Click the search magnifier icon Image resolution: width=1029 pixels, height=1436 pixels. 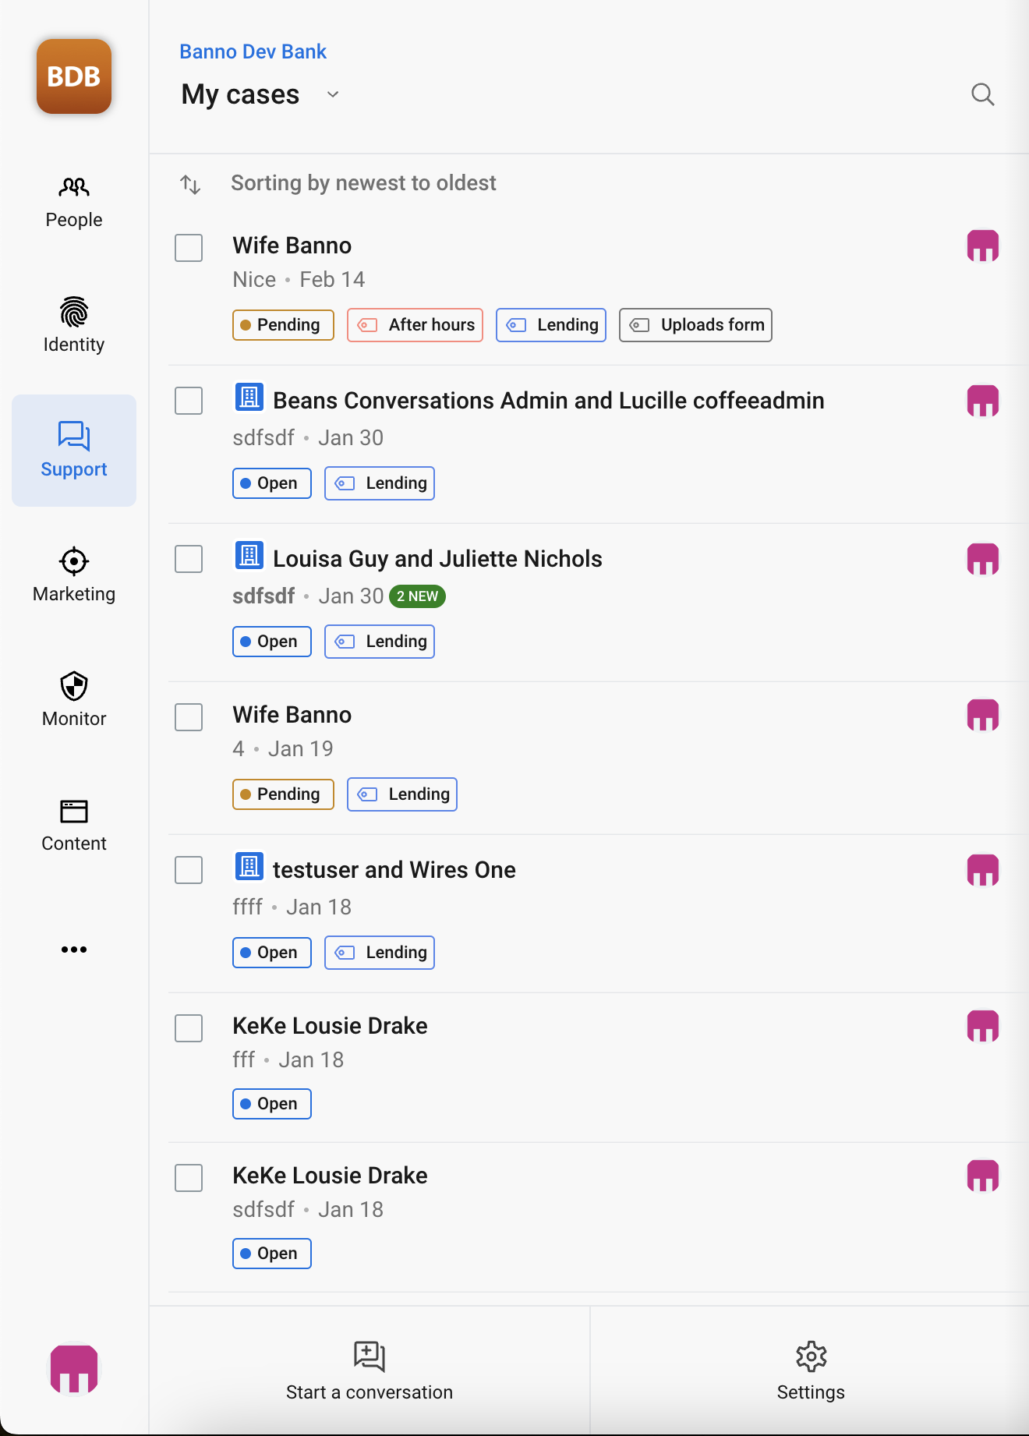(x=982, y=94)
